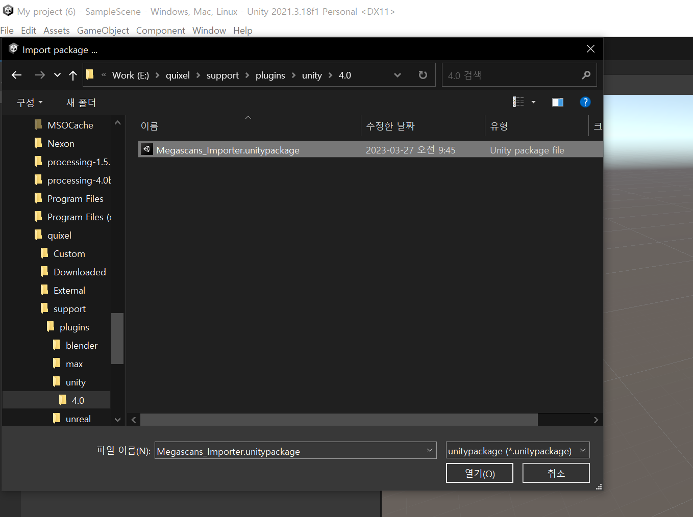The width and height of the screenshot is (693, 517).
Task: Create a new folder with 새 폴더
Action: coord(81,102)
